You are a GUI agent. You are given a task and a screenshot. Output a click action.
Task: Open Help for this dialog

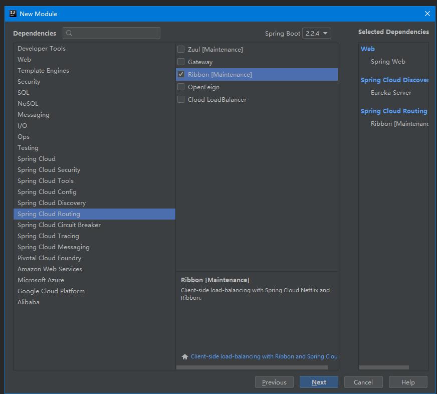[x=408, y=382]
